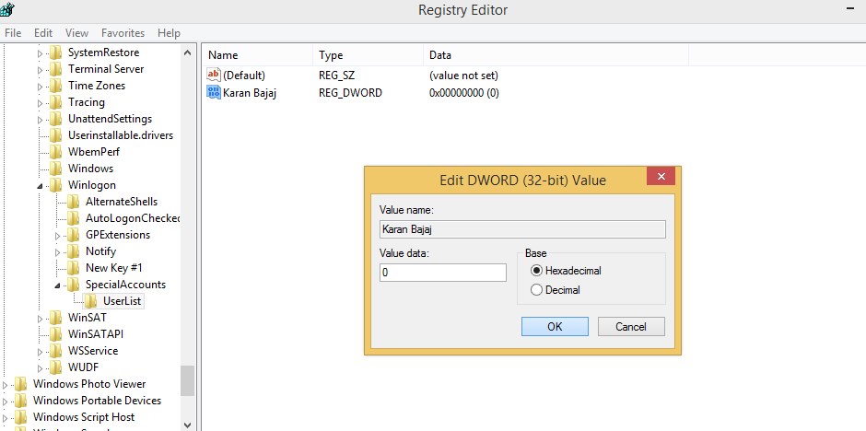The image size is (866, 431).
Task: Click the tree pane scroll up arrow
Action: (187, 53)
